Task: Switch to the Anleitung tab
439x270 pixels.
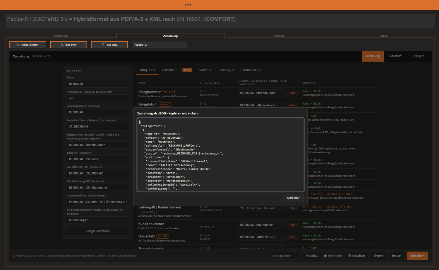Action: [x=278, y=36]
